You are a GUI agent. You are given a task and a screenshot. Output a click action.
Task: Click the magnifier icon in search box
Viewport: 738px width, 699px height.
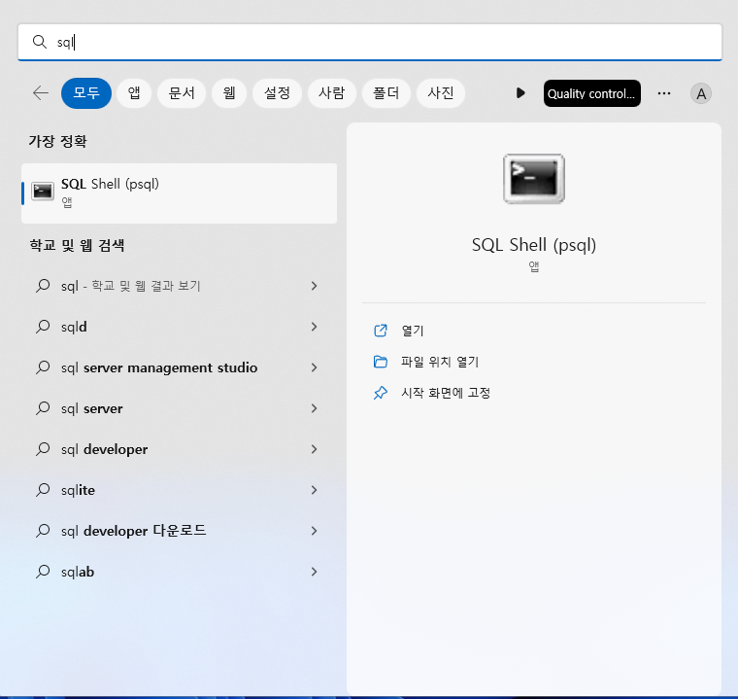pyautogui.click(x=40, y=42)
